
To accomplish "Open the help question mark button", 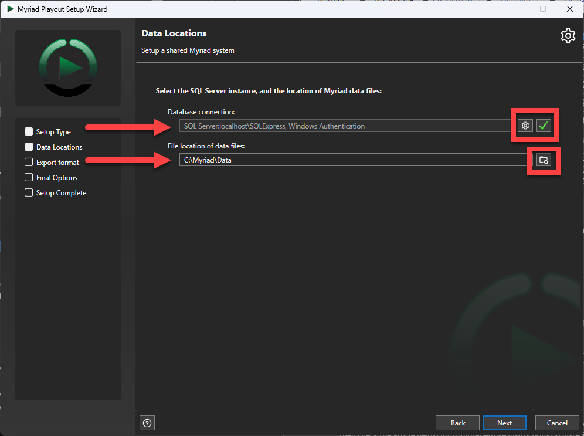I will tap(147, 423).
